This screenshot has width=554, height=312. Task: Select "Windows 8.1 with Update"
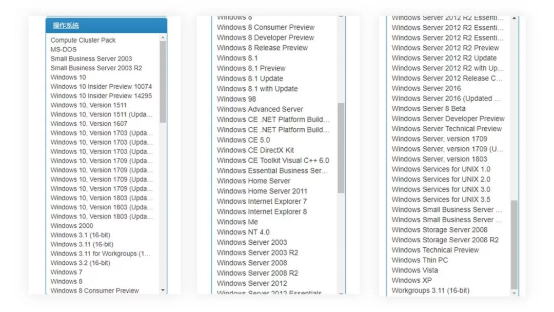tap(257, 89)
